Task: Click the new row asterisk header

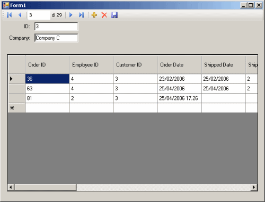Action: pyautogui.click(x=16, y=108)
